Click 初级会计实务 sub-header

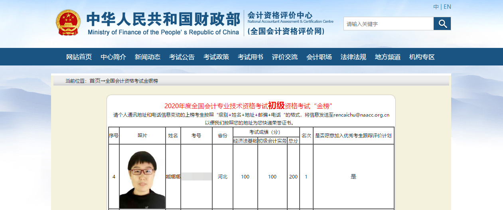(272, 141)
